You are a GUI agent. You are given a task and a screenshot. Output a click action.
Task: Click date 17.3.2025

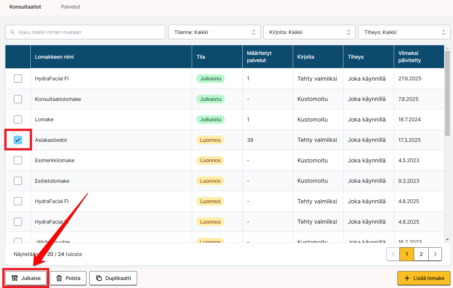pyautogui.click(x=410, y=140)
